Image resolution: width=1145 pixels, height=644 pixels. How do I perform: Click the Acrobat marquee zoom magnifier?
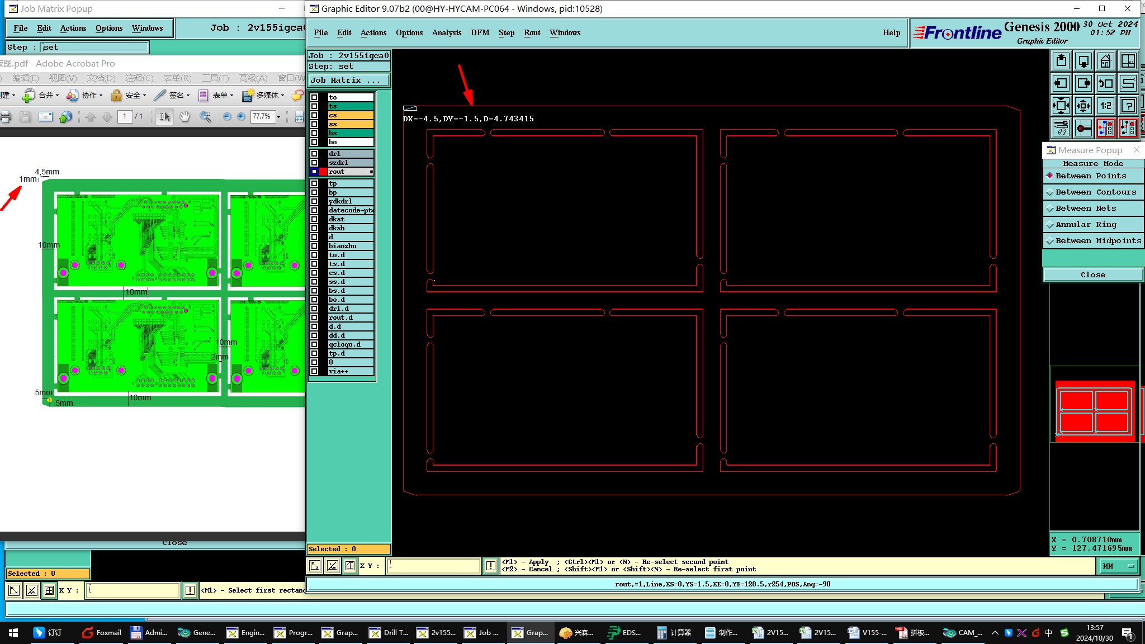tap(206, 116)
